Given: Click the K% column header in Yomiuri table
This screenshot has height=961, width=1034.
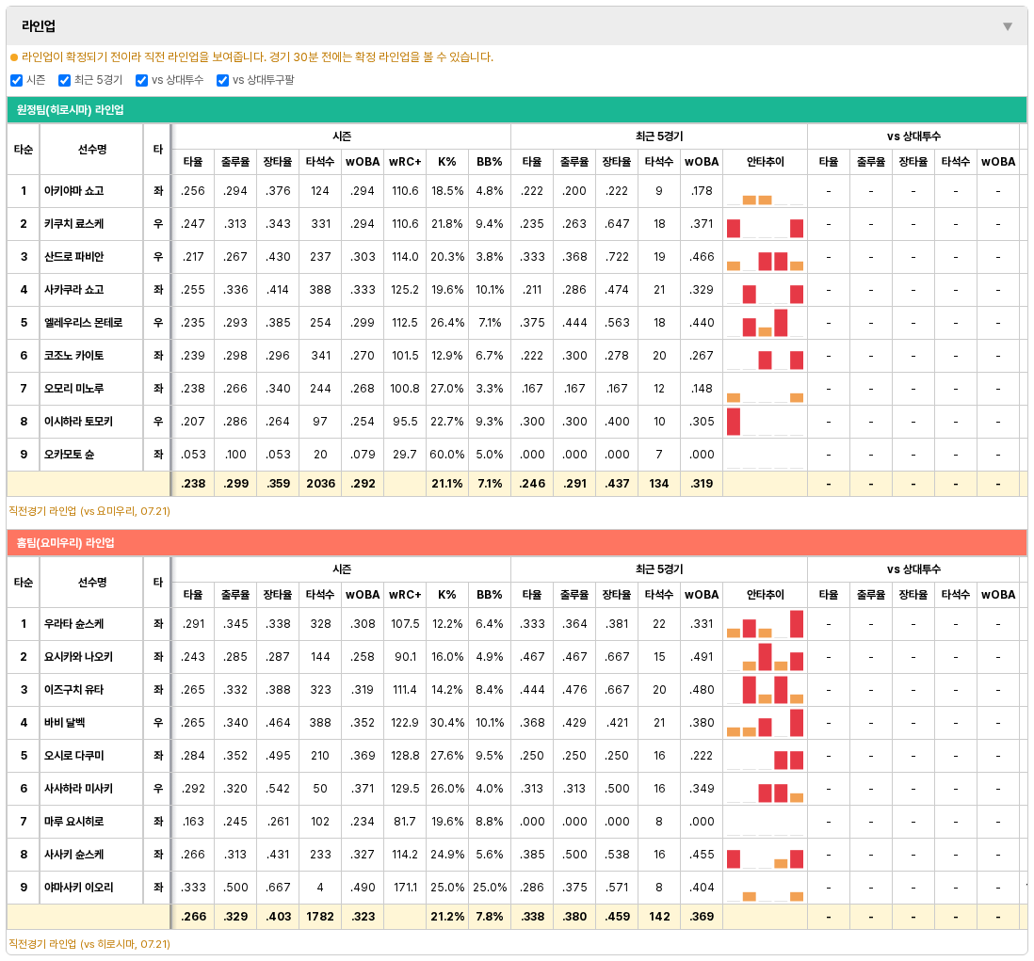Looking at the screenshot, I should [x=447, y=595].
